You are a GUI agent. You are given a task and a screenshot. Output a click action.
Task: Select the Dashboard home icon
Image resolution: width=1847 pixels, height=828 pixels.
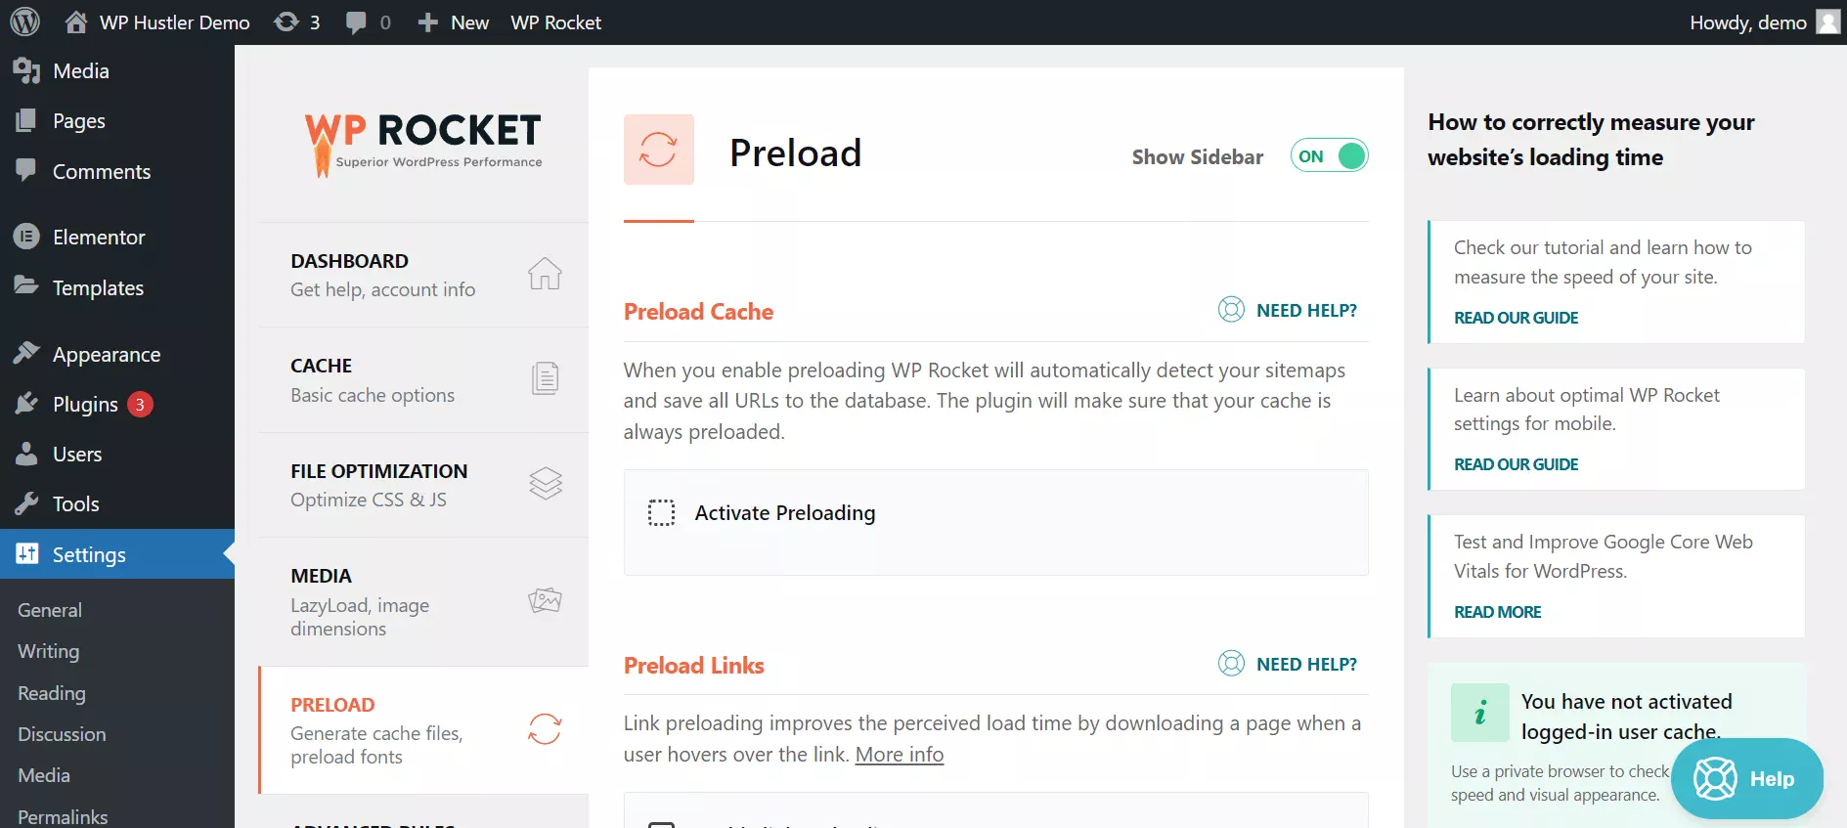[545, 275]
